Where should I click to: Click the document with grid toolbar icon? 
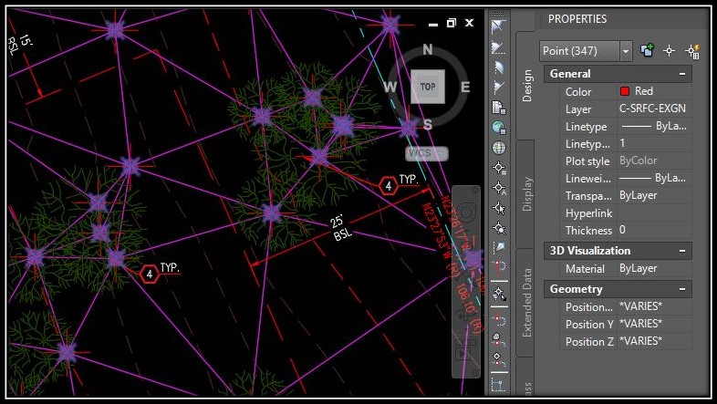click(499, 108)
